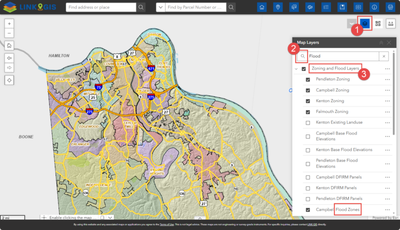Screen dimensions: 400x230
Task: Enable Kenton DFIRM Panels layer
Action: coord(308,188)
